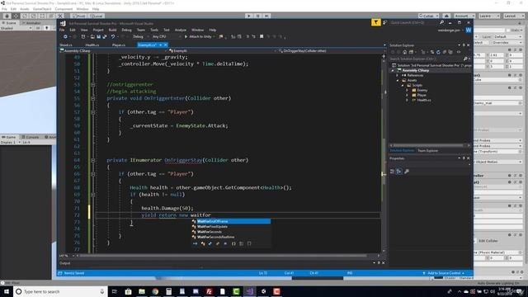This screenshot has width=528, height=297.
Task: Switch to the Health.cs editor tab
Action: (x=92, y=45)
